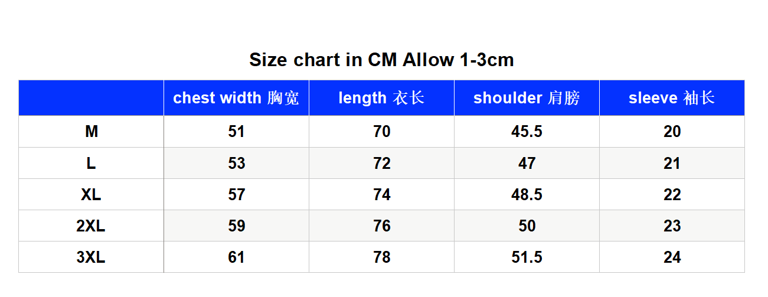Viewport: 768px width, 297px height.
Task: Select length value 78 for 3XL
Action: point(381,257)
